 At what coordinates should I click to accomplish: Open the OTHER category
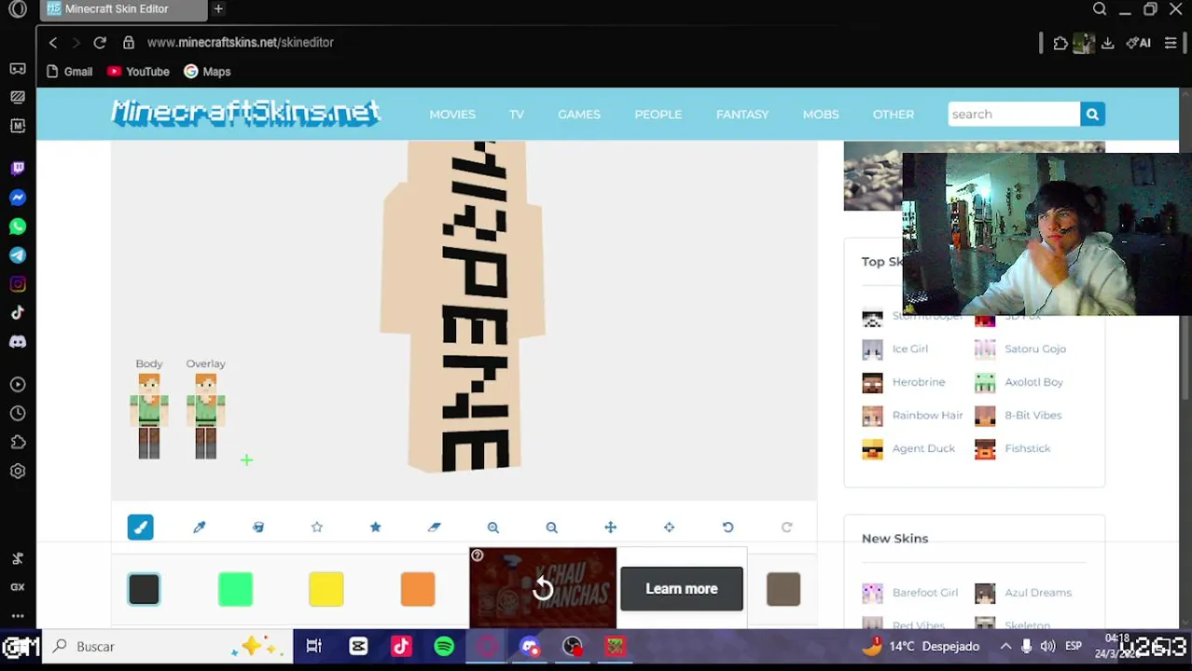pos(894,114)
